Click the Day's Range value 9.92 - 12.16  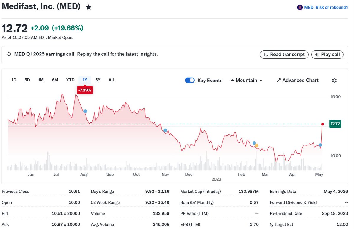[157, 192]
